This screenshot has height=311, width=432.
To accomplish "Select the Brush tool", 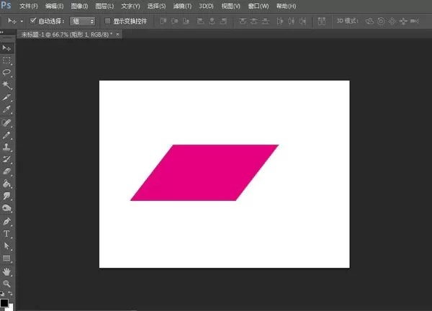I will point(6,135).
